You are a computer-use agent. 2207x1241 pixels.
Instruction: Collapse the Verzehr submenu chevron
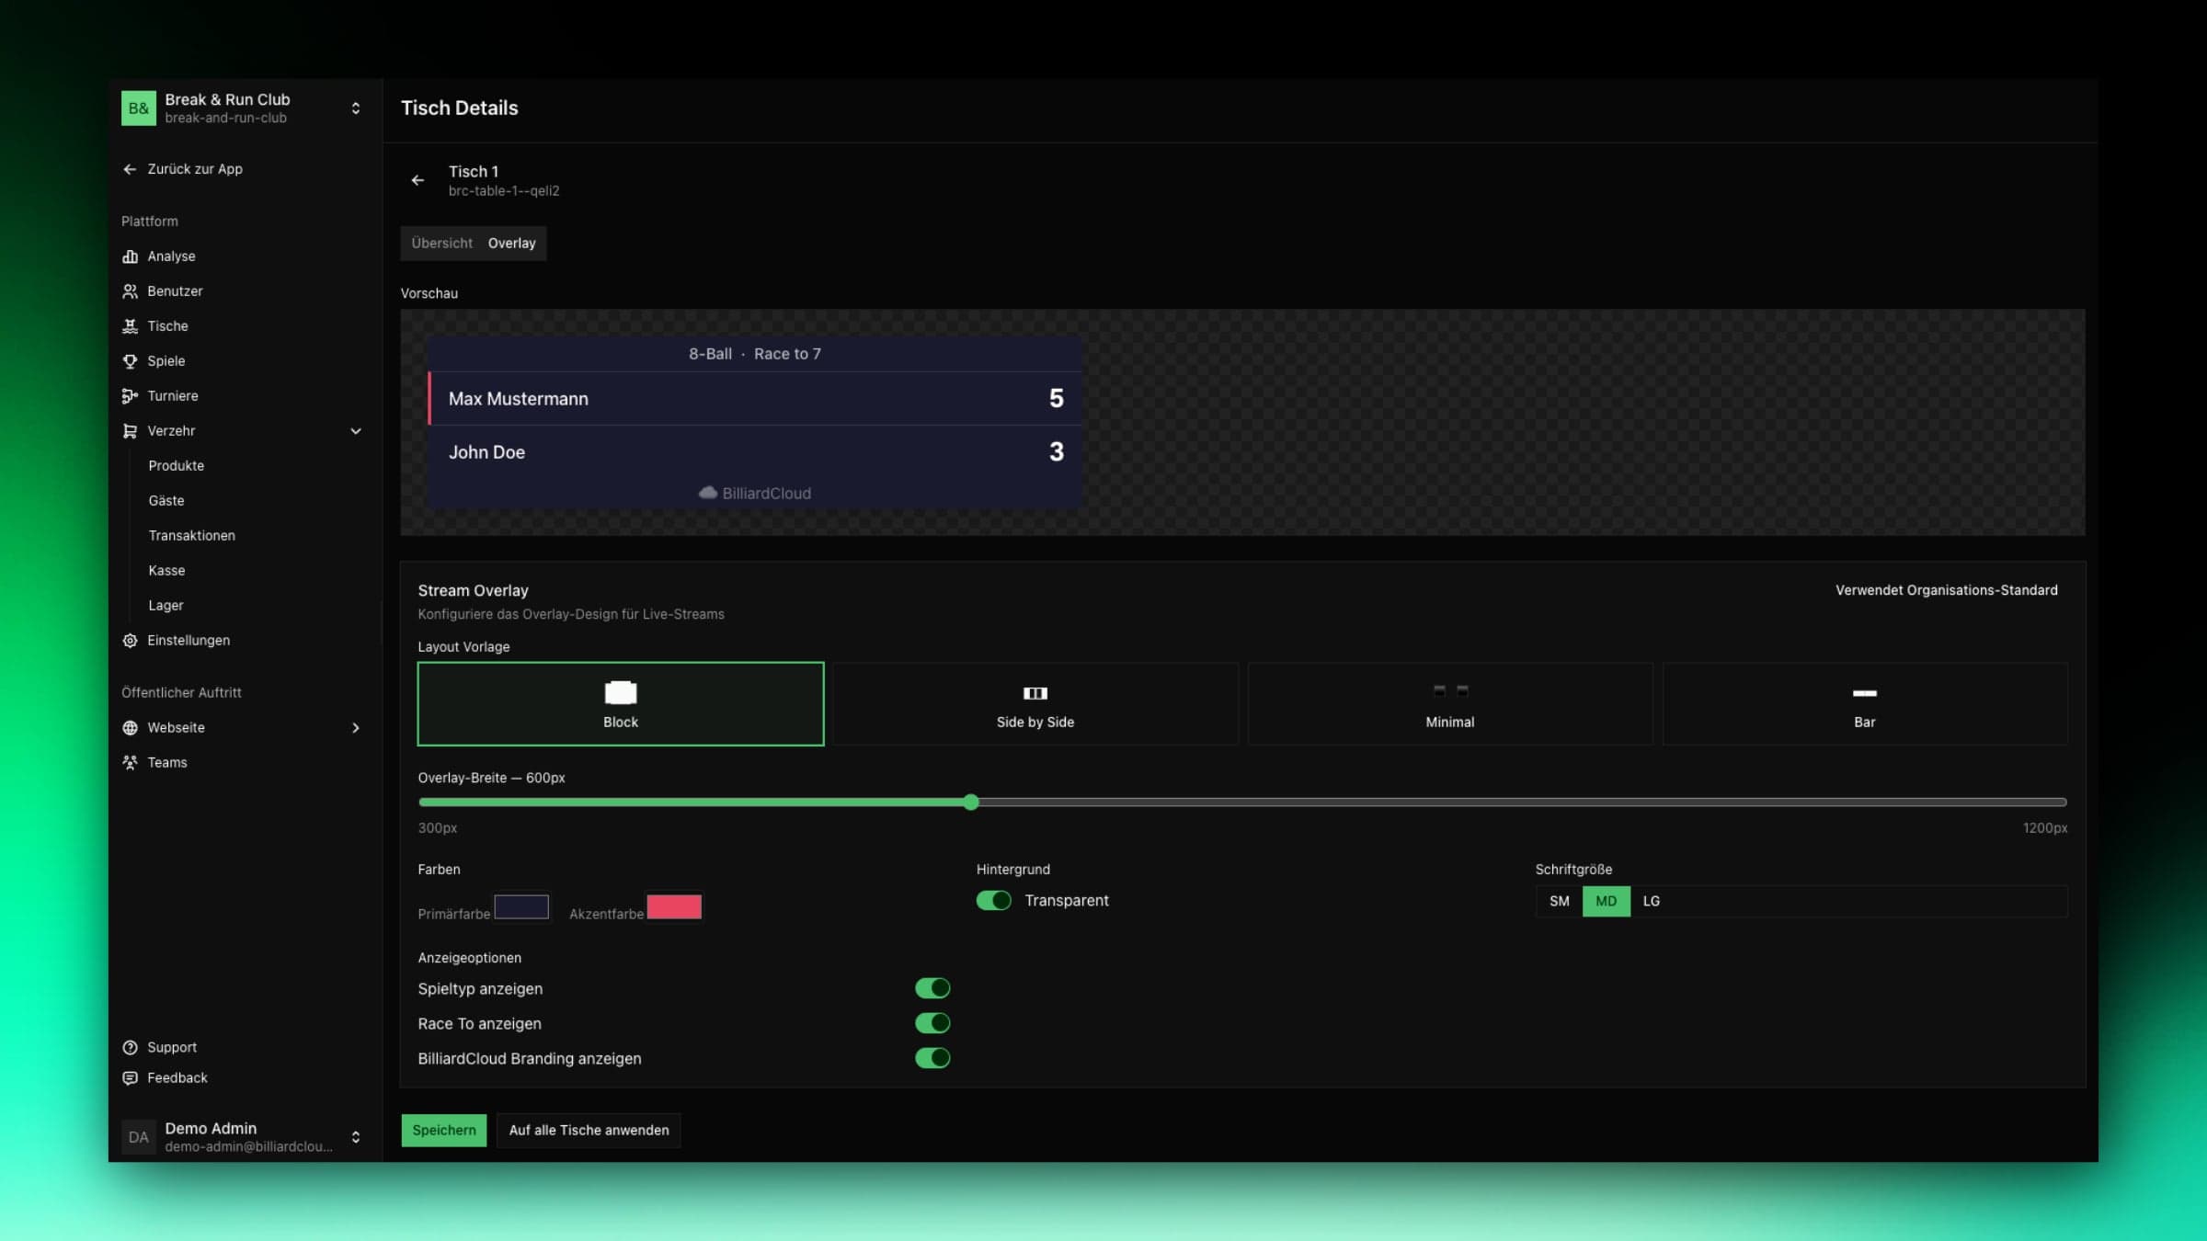click(x=356, y=431)
